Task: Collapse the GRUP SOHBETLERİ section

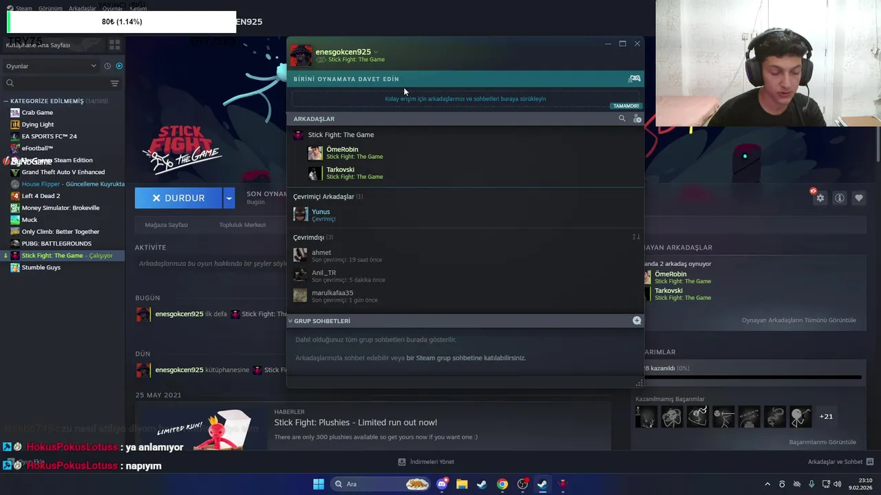Action: point(290,321)
